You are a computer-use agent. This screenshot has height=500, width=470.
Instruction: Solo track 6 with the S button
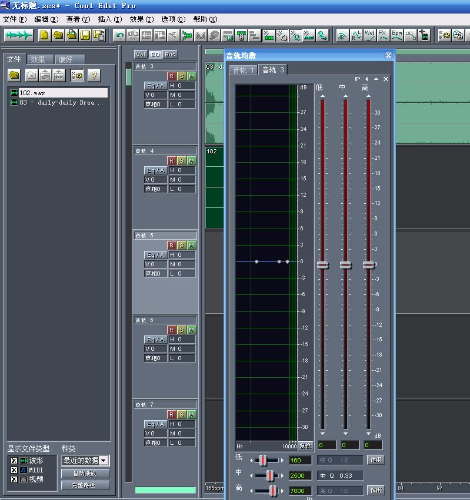[181, 330]
